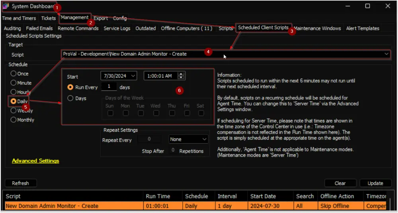398x213 pixels.
Task: Select row New Domain Admin Monitor - Create
Action: [195, 205]
